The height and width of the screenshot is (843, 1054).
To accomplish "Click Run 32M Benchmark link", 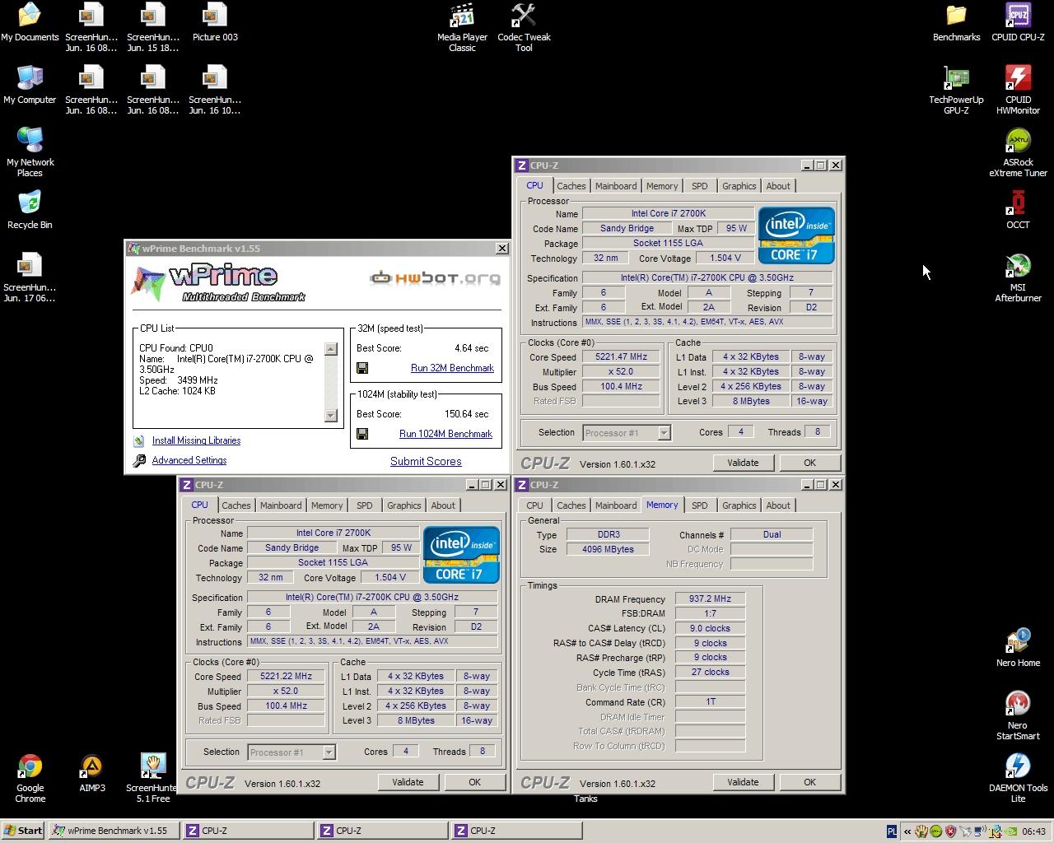I will 452,368.
